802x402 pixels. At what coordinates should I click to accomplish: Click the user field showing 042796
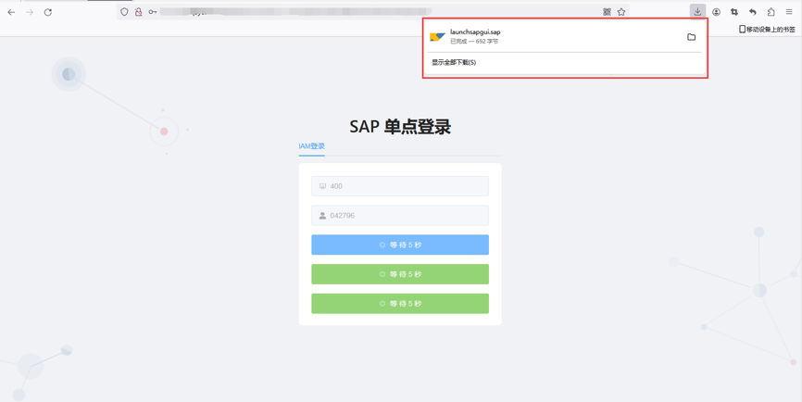click(x=400, y=215)
